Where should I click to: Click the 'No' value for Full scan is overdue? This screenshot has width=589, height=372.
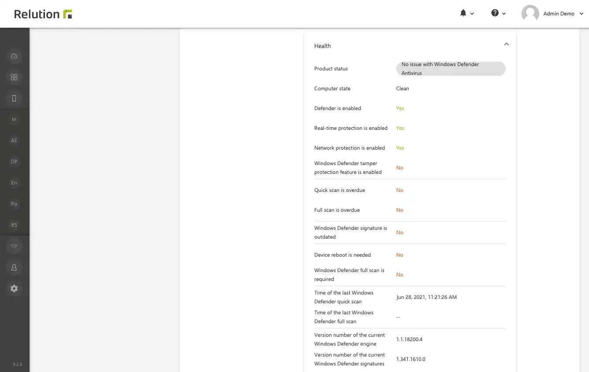[399, 210]
